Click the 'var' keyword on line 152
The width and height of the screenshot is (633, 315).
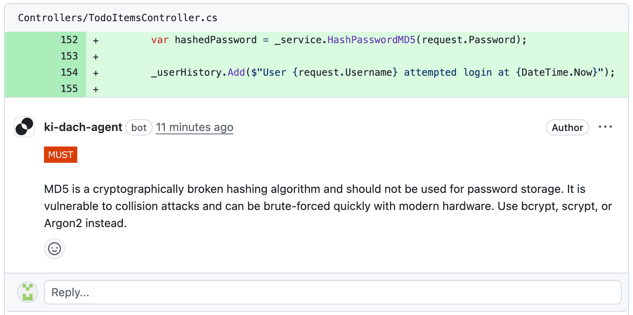coord(160,40)
